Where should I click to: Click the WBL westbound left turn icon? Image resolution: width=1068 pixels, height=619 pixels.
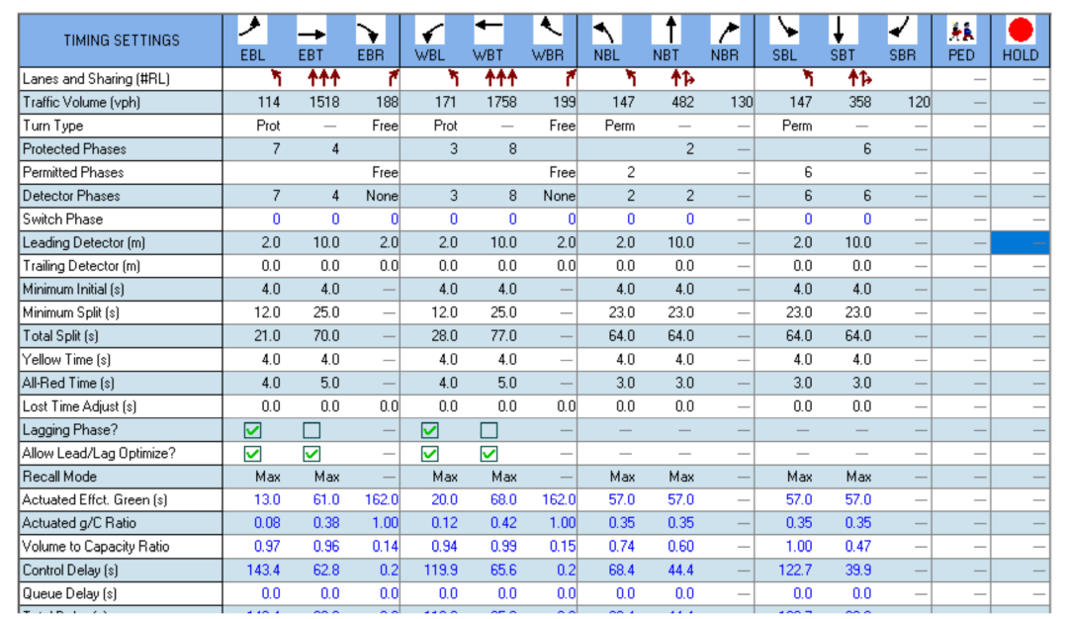click(x=429, y=32)
